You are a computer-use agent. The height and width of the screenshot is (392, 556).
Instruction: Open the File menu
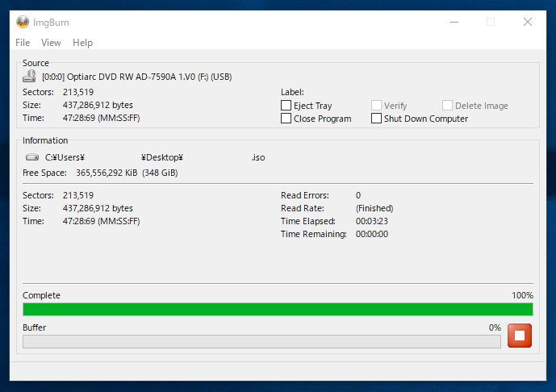23,43
